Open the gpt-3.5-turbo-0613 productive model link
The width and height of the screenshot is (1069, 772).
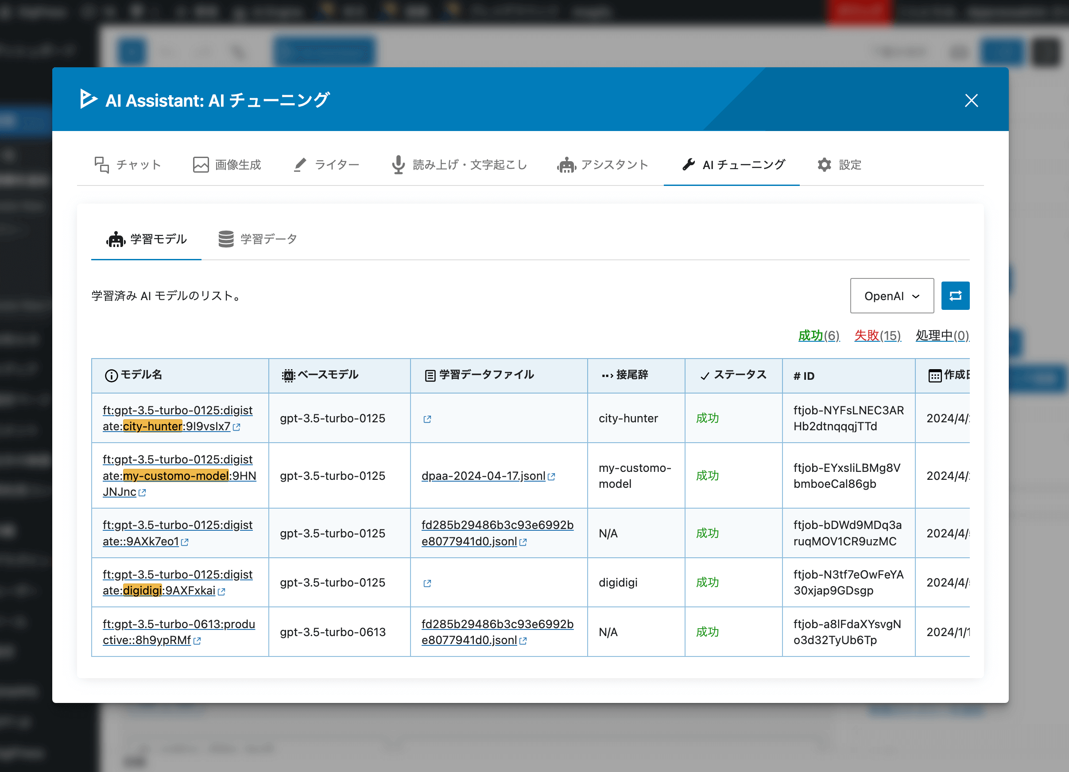click(x=178, y=632)
